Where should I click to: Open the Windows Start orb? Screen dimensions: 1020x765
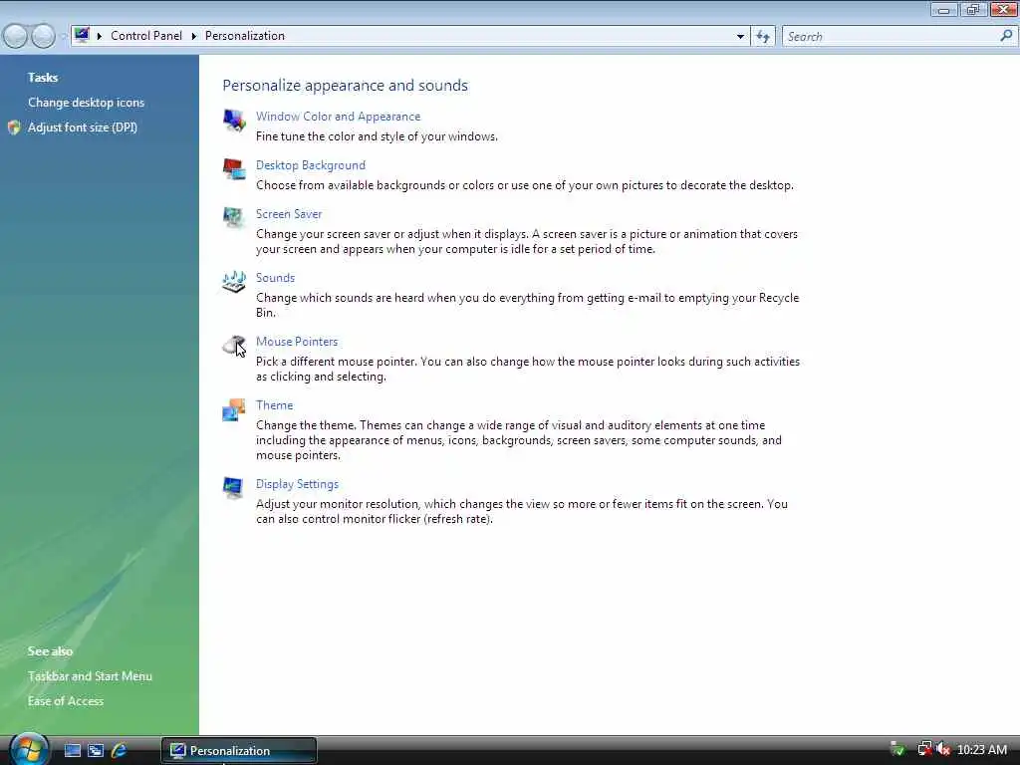pyautogui.click(x=29, y=749)
